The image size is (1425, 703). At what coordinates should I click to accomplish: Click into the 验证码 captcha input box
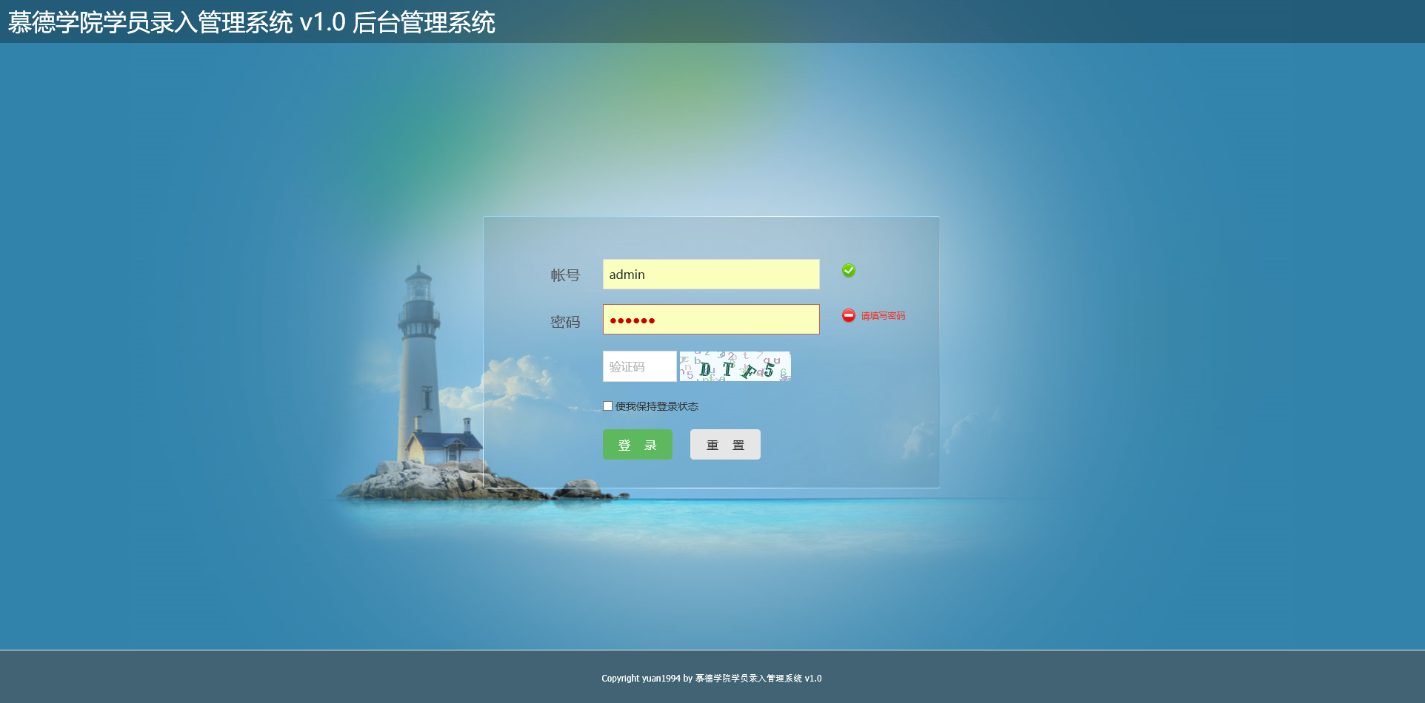tap(639, 366)
